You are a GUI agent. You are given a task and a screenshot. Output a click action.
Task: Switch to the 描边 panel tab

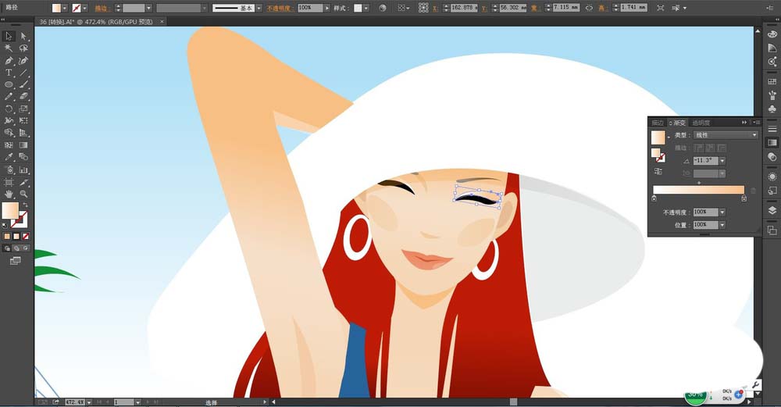click(657, 123)
